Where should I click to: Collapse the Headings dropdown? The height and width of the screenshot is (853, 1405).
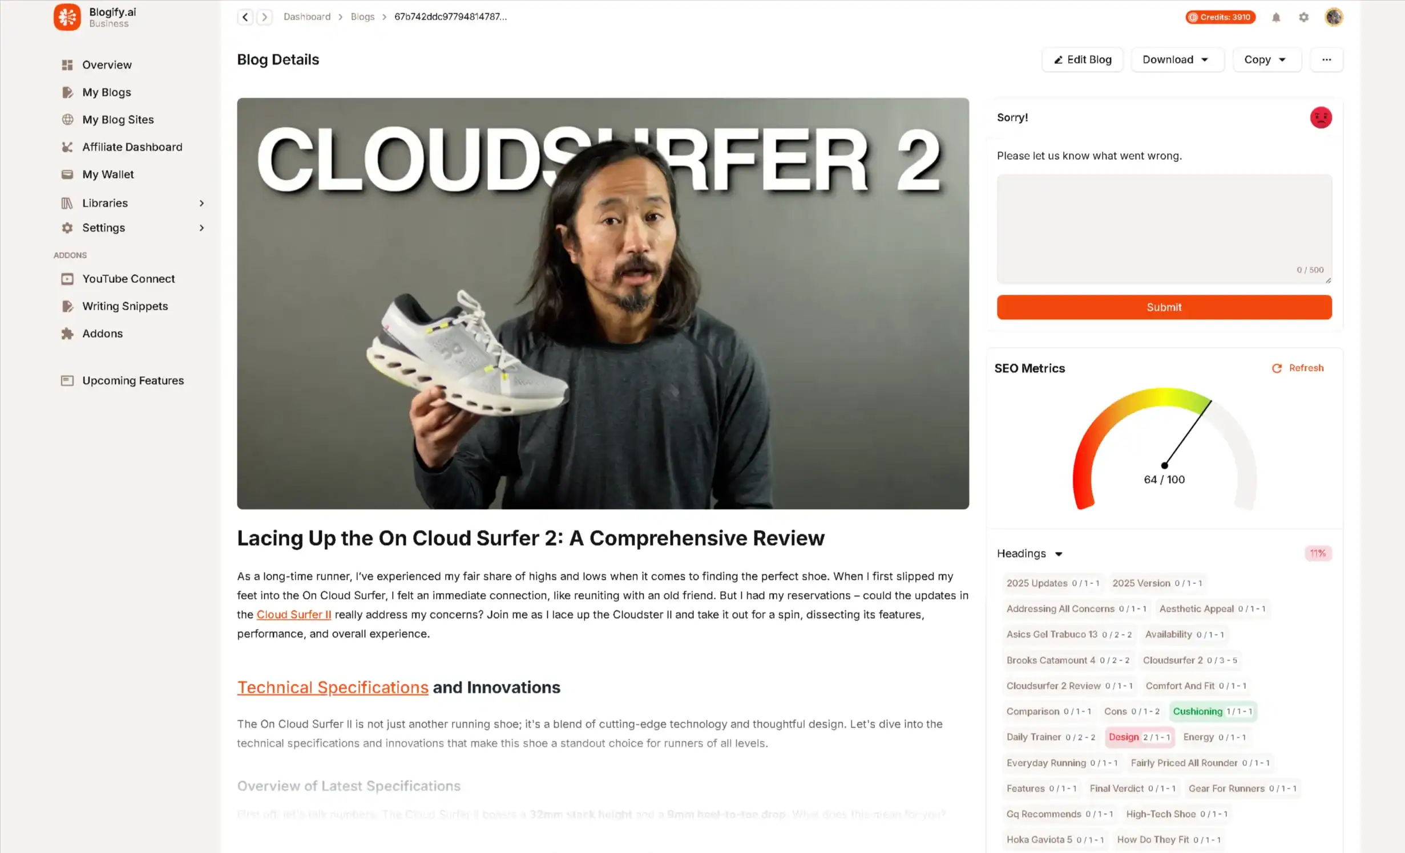(1029, 554)
